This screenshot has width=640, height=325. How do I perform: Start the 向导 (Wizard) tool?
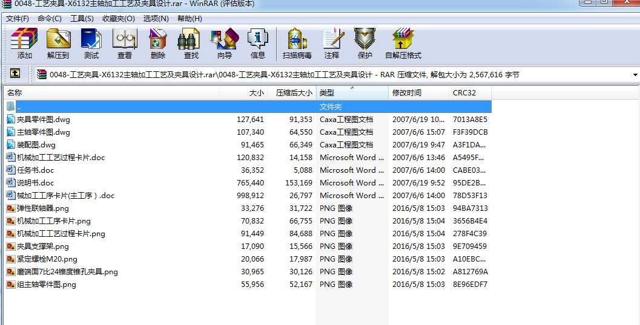[225, 43]
